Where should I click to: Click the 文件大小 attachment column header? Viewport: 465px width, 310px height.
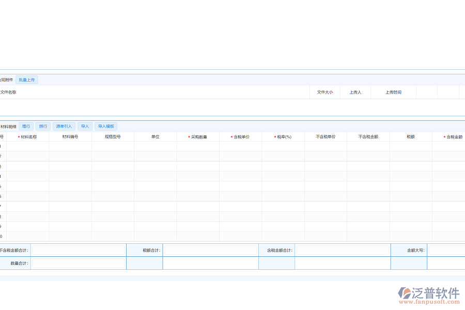tap(325, 92)
